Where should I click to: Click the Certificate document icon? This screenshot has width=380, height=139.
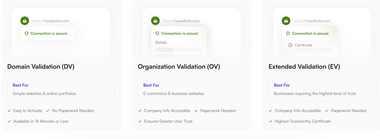(290, 45)
